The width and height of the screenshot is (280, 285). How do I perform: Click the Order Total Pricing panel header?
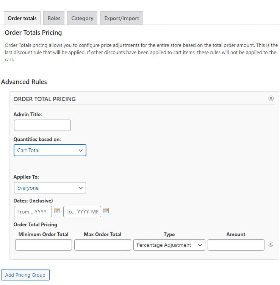pyautogui.click(x=45, y=99)
